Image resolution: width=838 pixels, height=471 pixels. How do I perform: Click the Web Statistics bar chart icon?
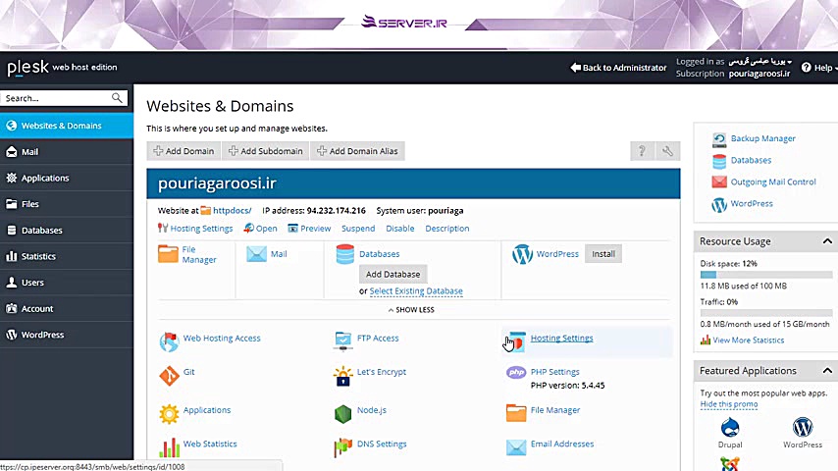pyautogui.click(x=169, y=447)
